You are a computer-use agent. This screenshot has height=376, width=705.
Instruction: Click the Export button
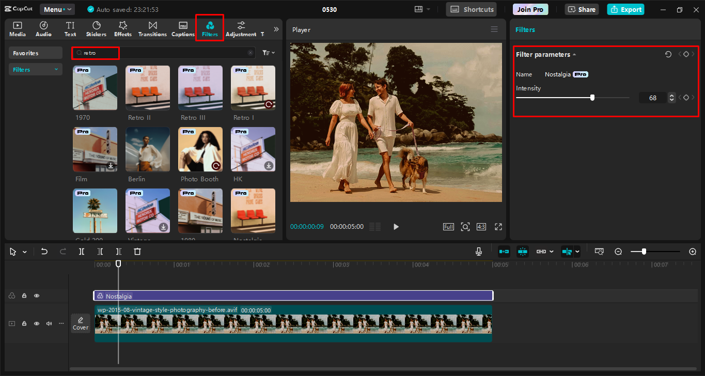pyautogui.click(x=625, y=9)
